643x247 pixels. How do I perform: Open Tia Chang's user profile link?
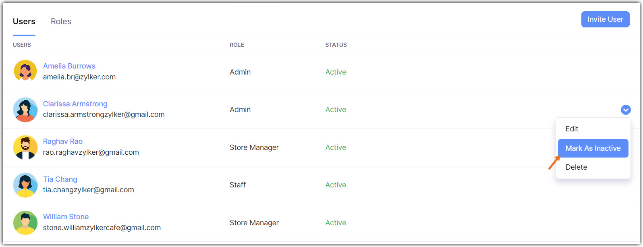[60, 179]
